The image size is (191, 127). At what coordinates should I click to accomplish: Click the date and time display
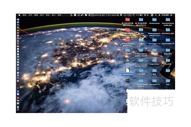105,15
